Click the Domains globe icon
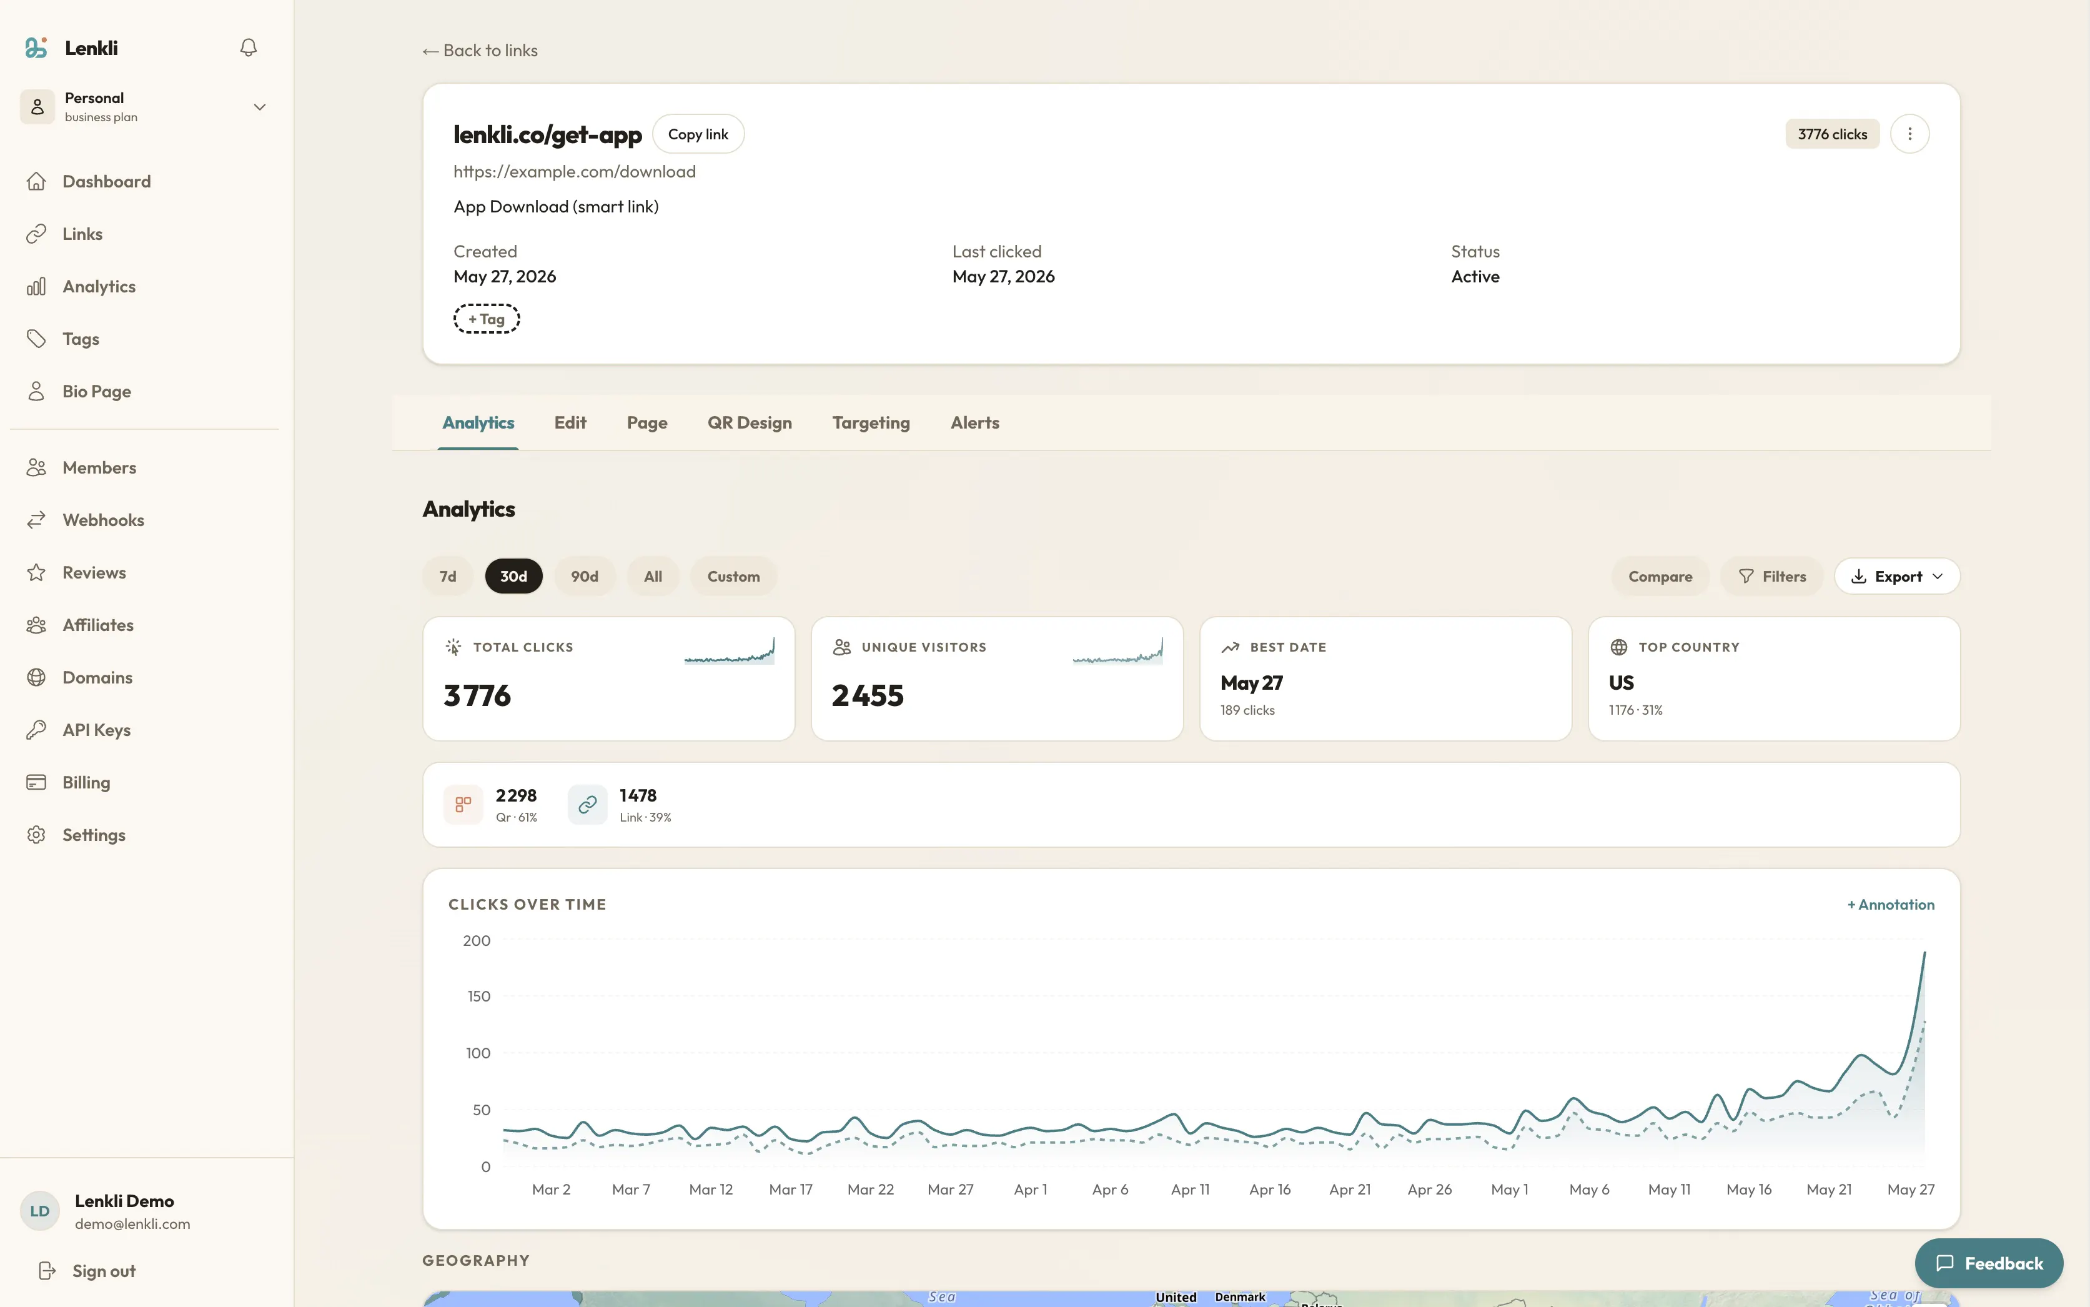 pos(36,678)
